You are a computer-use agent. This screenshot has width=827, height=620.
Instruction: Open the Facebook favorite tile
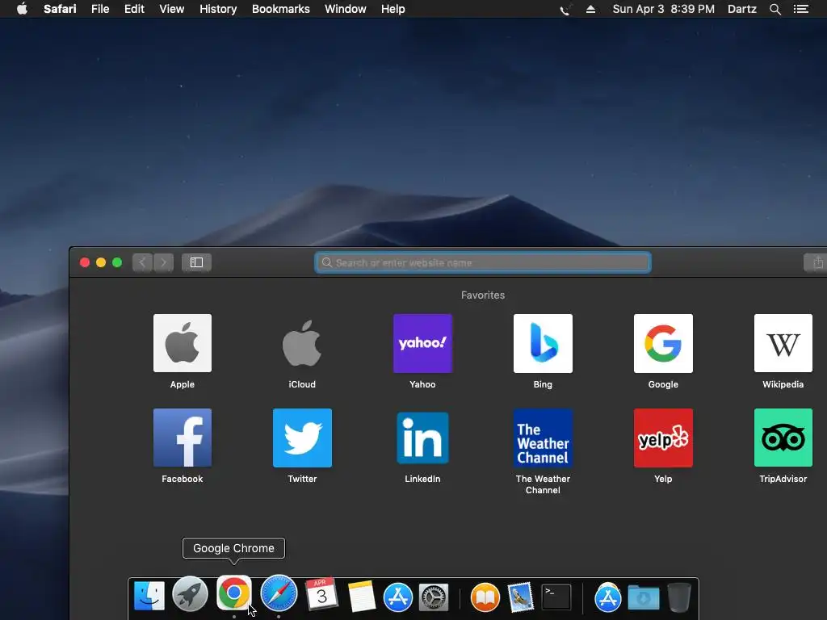click(x=182, y=438)
